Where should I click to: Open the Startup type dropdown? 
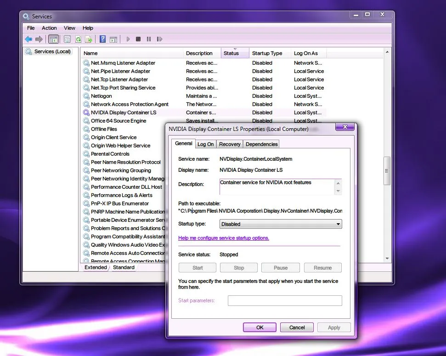[x=281, y=224]
